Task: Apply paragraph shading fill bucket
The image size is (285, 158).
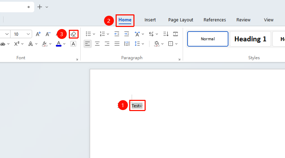Action: point(157,44)
